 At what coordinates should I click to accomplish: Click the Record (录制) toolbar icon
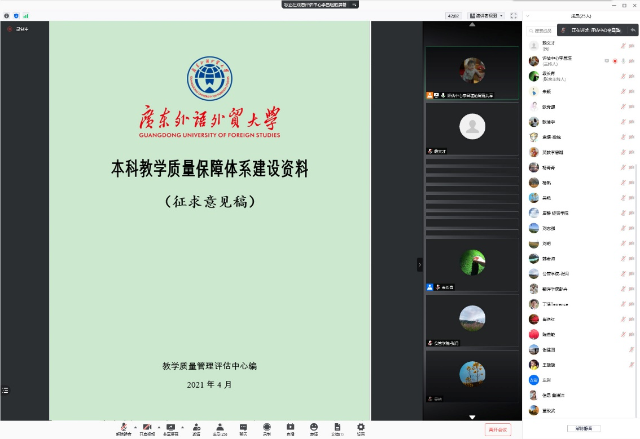point(266,428)
